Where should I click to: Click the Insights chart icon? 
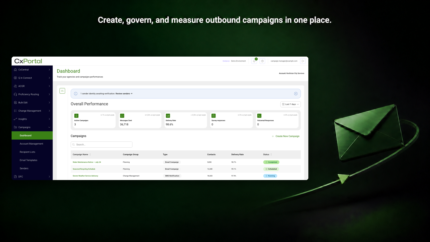(15, 119)
